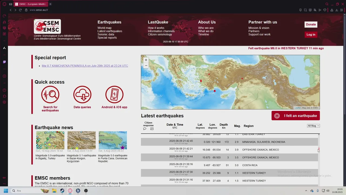Screen dimensions: 346x195
Task: Open the sidebar settings gear icon
Action: click(4, 102)
